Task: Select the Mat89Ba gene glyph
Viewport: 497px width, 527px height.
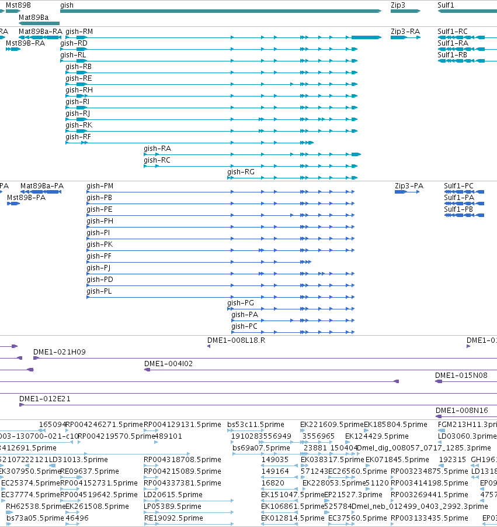Action: 39,23
